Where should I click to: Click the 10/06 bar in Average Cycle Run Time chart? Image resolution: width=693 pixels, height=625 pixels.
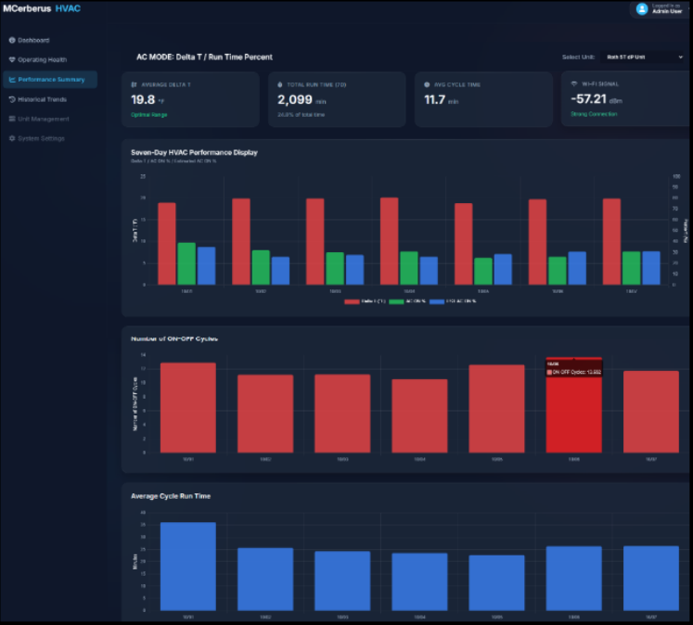click(x=573, y=579)
